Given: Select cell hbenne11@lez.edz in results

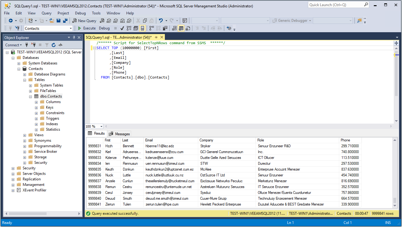Looking at the screenshot, I should 171,146.
